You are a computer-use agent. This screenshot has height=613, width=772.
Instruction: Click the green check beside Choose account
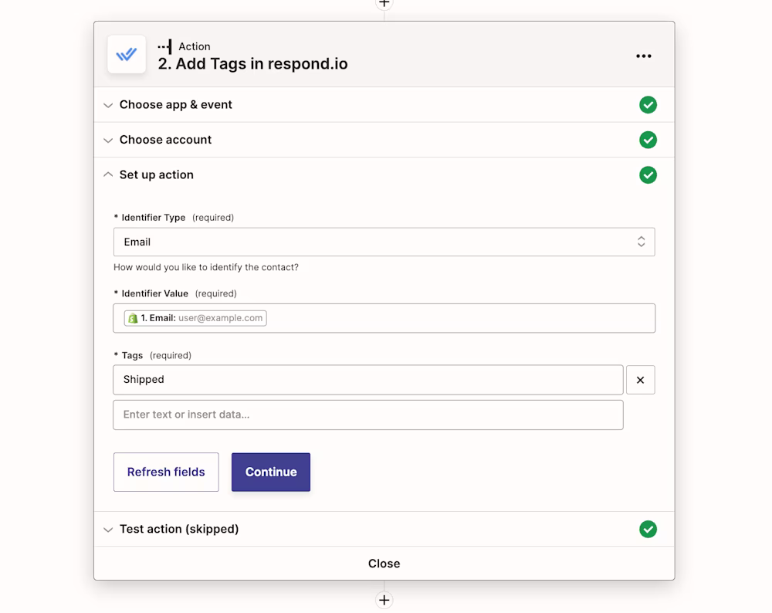(648, 140)
